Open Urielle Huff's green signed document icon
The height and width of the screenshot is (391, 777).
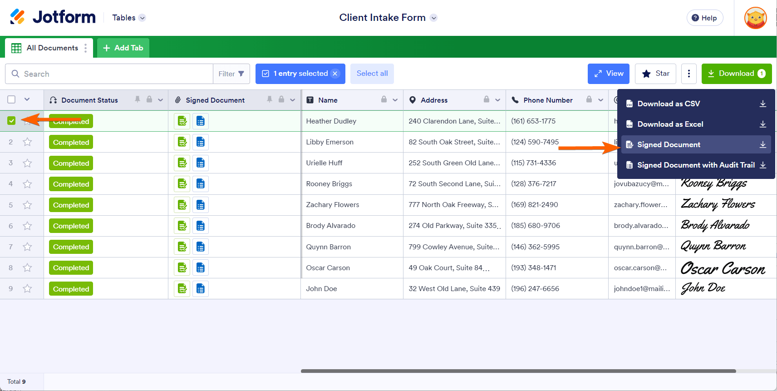pyautogui.click(x=182, y=163)
